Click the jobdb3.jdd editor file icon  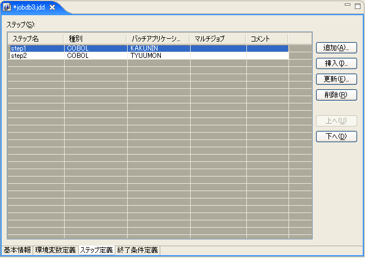tap(7, 7)
